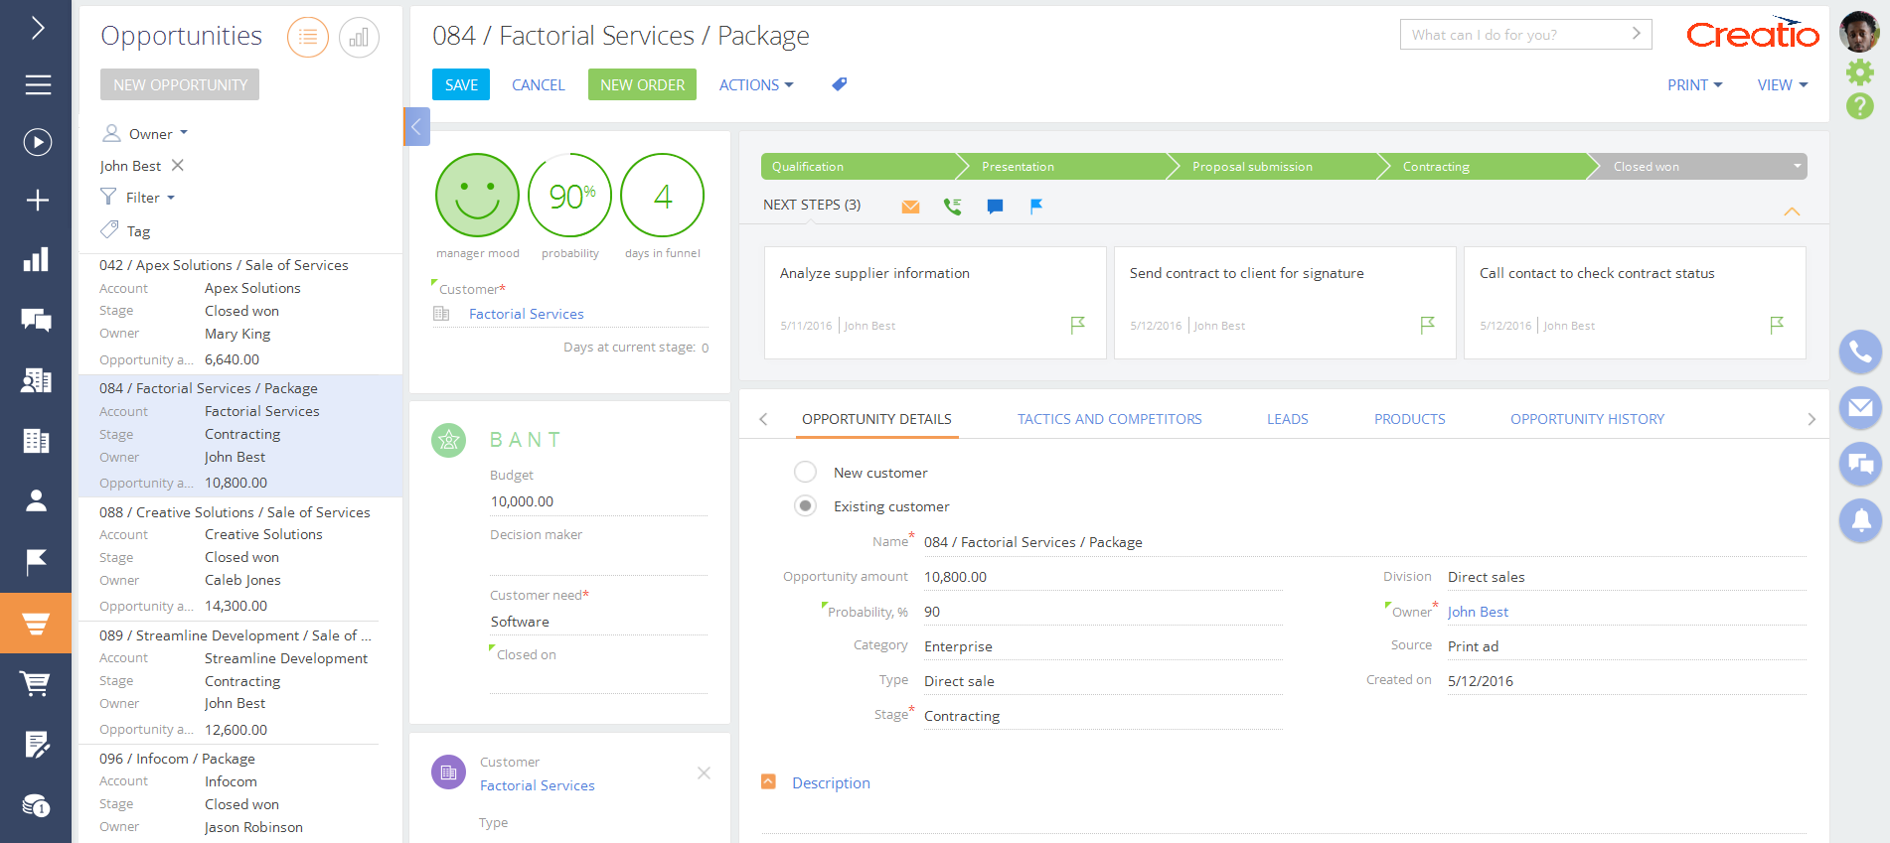1890x843 pixels.
Task: Open the notifications bell panel
Action: (1860, 519)
